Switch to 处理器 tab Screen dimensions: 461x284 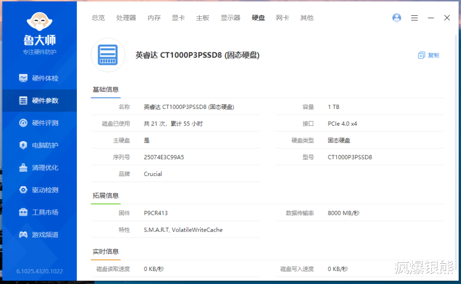coord(126,18)
